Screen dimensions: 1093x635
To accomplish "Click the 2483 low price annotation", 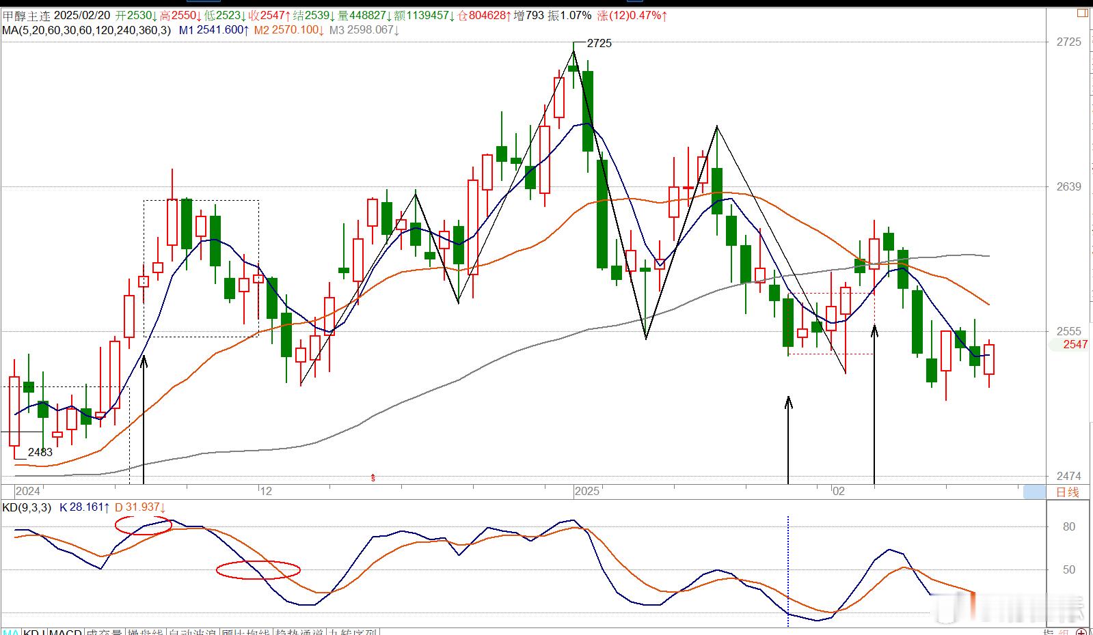I will 40,453.
